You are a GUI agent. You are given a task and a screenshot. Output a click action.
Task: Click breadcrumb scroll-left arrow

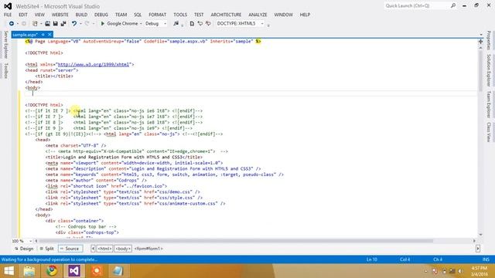93,249
